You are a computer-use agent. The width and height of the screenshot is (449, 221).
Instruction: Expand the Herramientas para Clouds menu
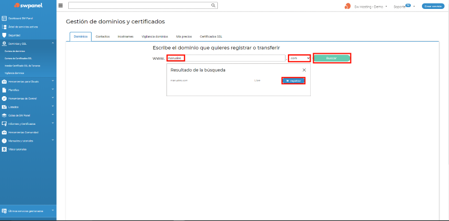click(53, 81)
